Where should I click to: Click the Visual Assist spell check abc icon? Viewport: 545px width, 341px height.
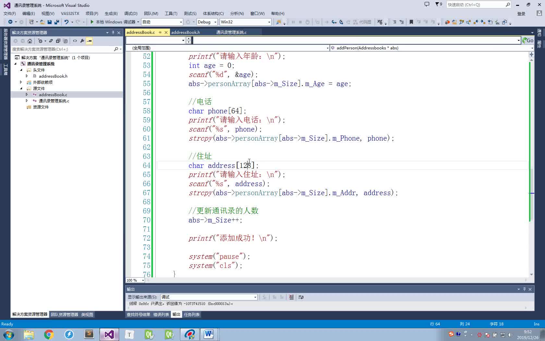pos(497,22)
